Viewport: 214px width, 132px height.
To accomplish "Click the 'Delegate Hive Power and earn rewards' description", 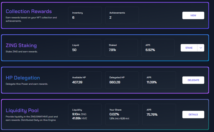I will [x=27, y=84].
